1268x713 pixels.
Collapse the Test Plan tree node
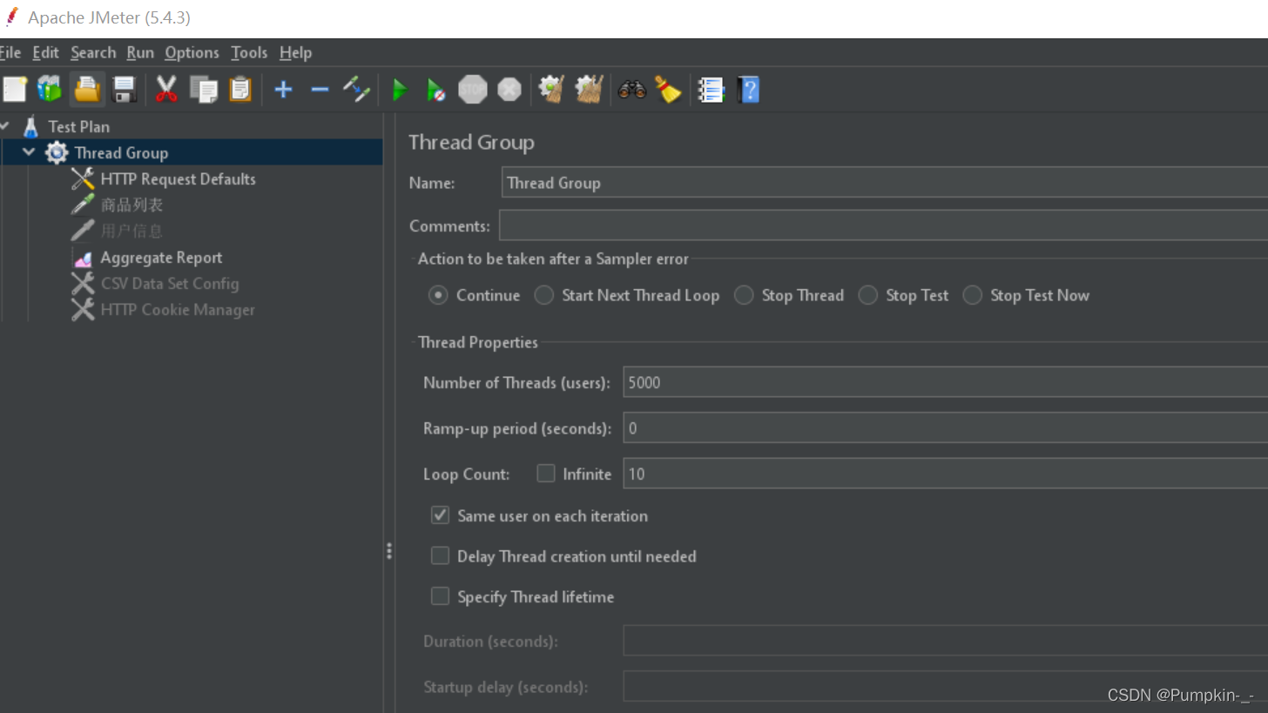tap(5, 125)
